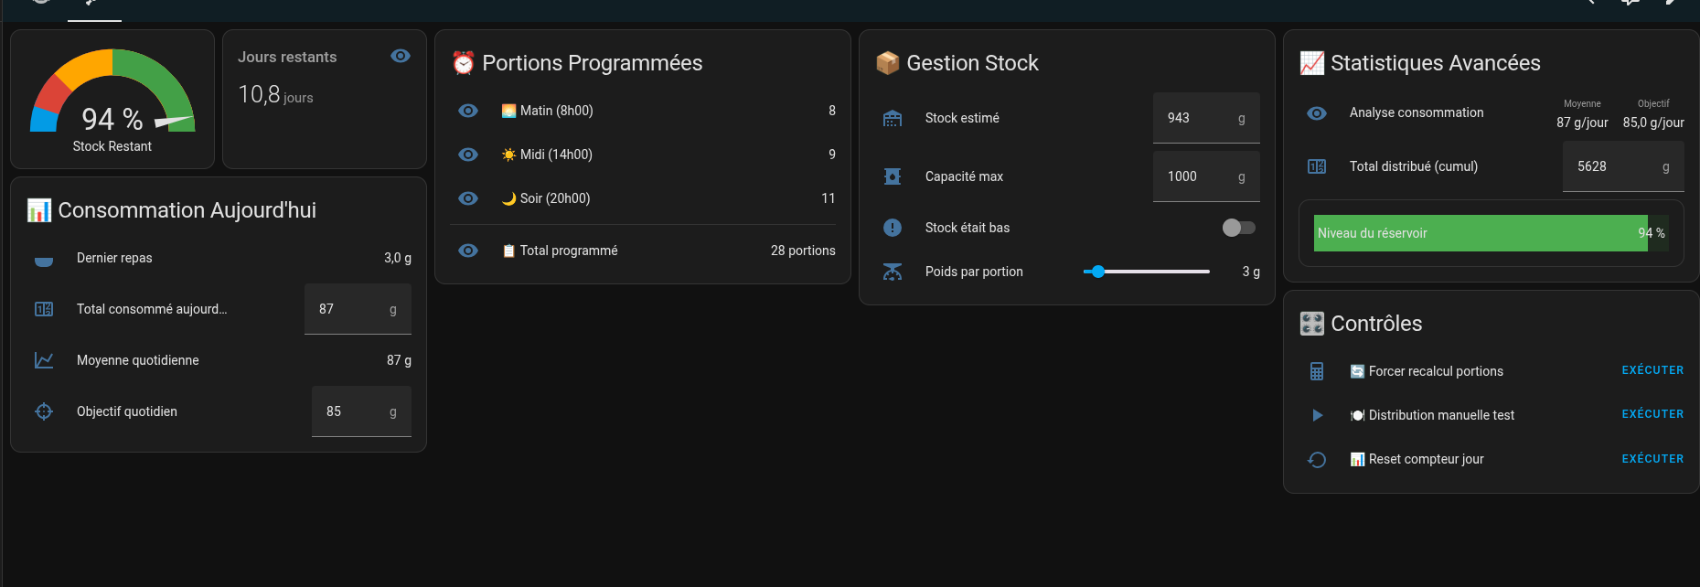The image size is (1700, 587).
Task: Run the Distribution manuelle test action
Action: pyautogui.click(x=1652, y=414)
